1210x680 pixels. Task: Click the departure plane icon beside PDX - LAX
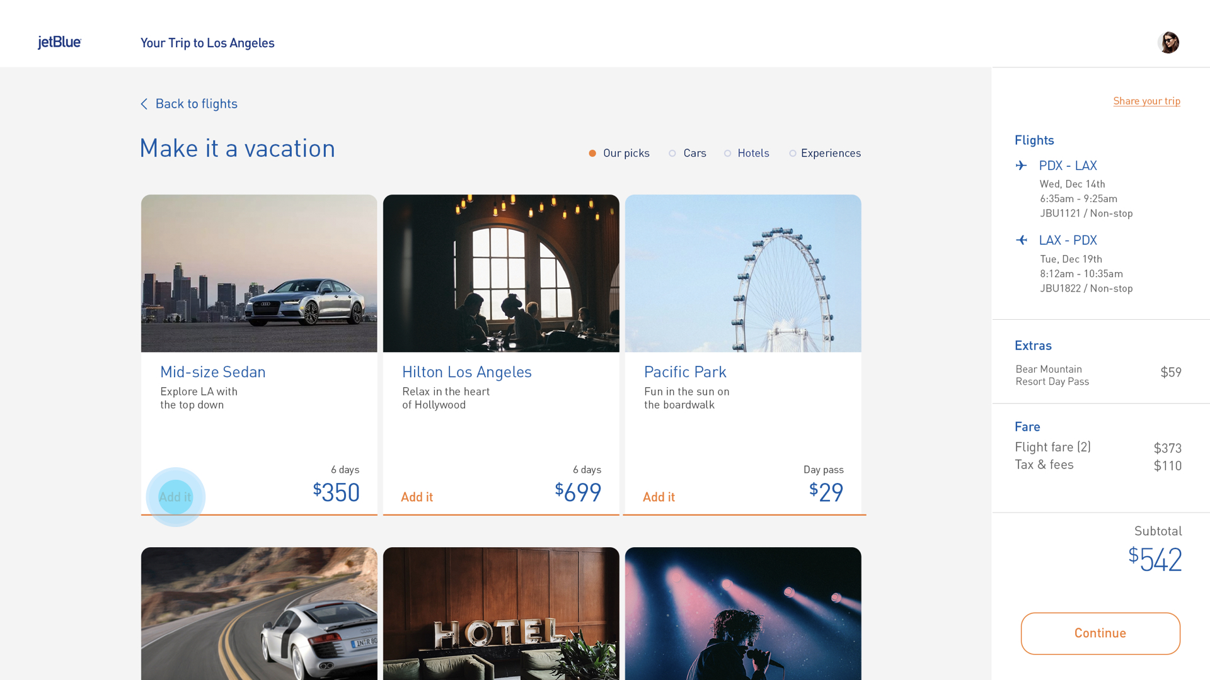[x=1022, y=166]
